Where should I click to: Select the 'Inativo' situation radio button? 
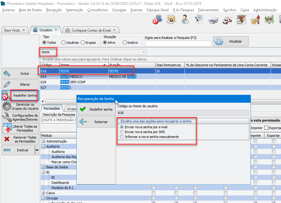point(125,43)
